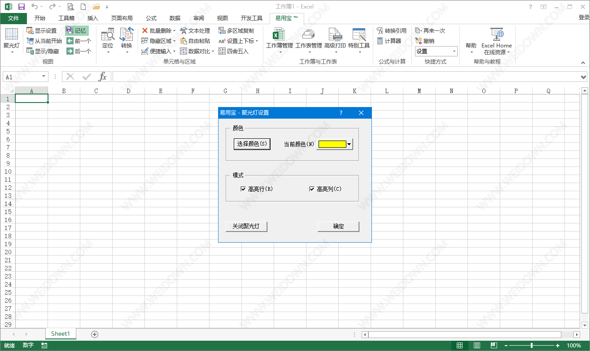
Task: Uncheck 高亮列(C) checkbox
Action: [x=312, y=189]
